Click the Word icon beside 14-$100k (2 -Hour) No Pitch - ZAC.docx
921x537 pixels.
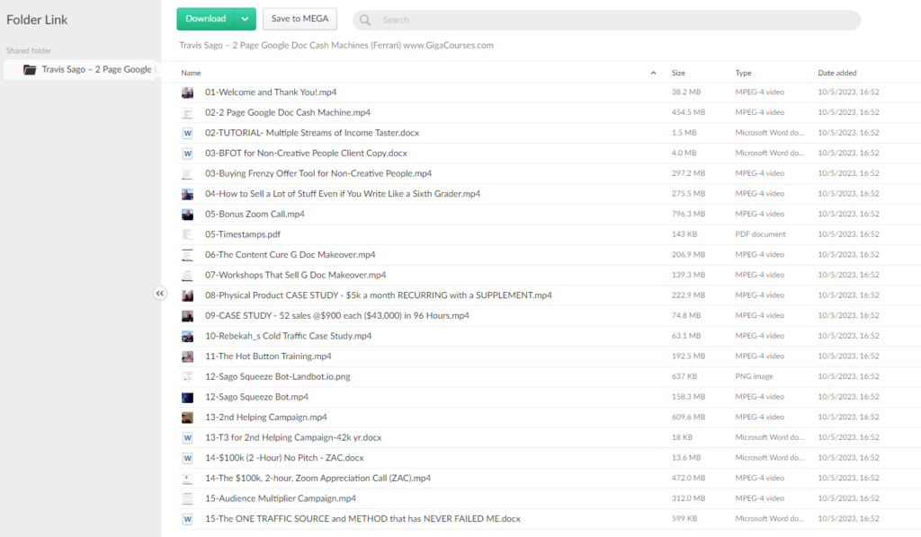pyautogui.click(x=188, y=457)
